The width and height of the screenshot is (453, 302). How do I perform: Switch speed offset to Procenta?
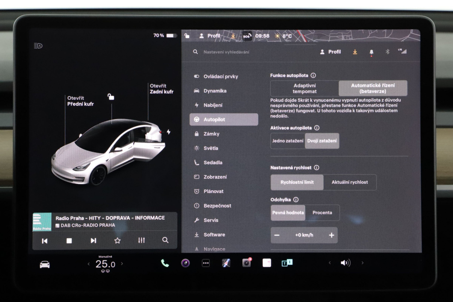[322, 213]
